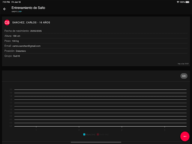This screenshot has width=192, height=144.
Task: Tap the CS avatar circle
Action: pos(7,22)
